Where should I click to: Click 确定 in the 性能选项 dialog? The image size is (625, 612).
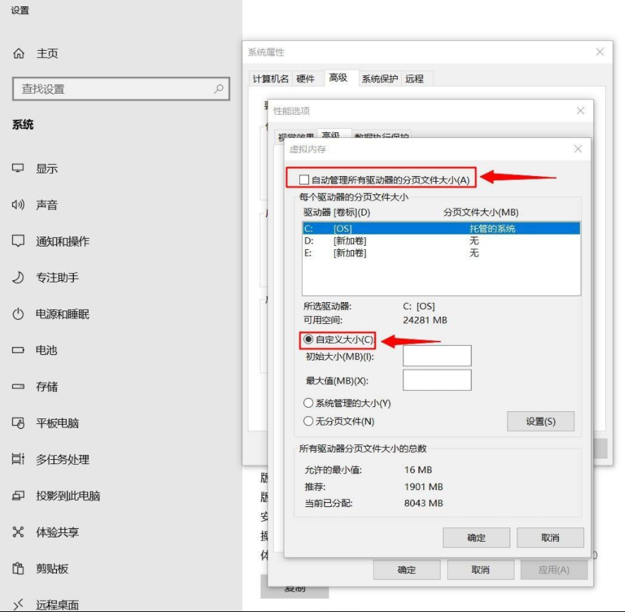click(x=407, y=570)
